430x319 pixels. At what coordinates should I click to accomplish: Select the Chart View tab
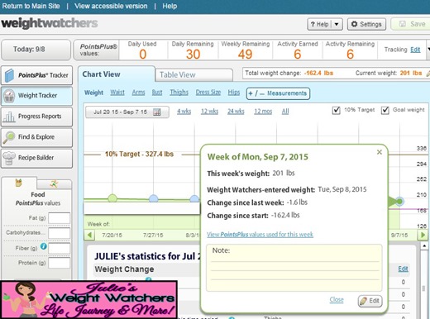(x=117, y=74)
